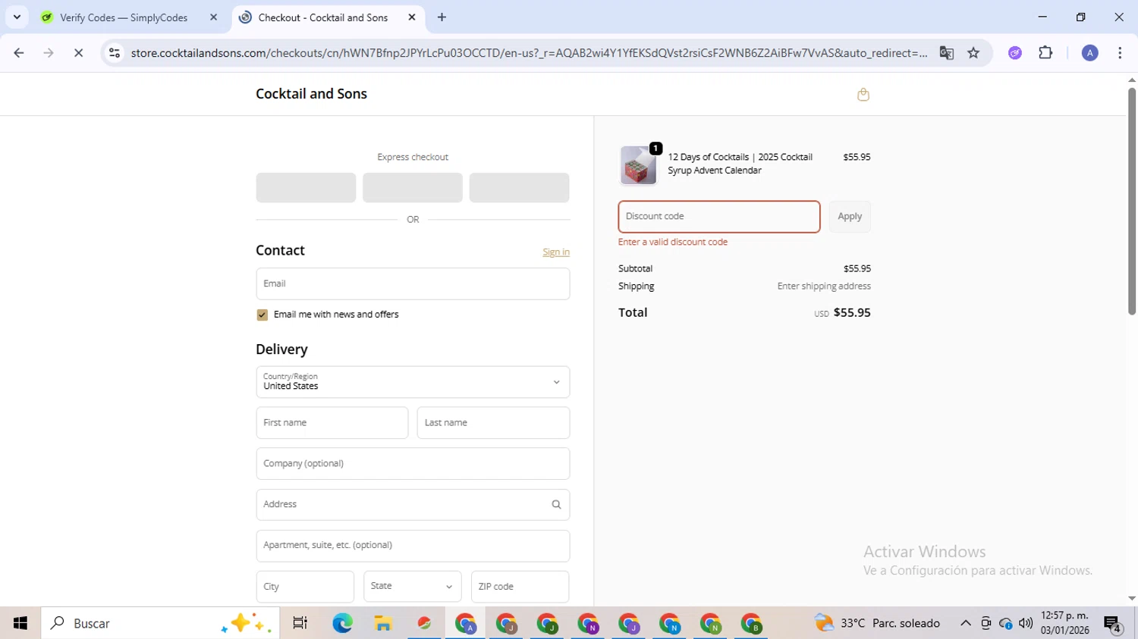Expand the Country/Region dropdown
The image size is (1138, 639).
(413, 382)
